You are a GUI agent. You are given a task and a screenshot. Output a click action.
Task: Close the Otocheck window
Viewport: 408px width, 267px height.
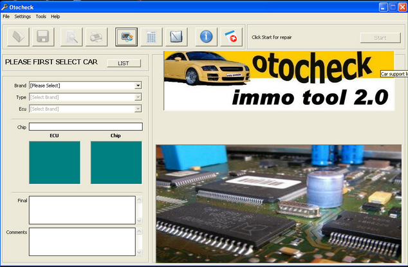coord(403,7)
